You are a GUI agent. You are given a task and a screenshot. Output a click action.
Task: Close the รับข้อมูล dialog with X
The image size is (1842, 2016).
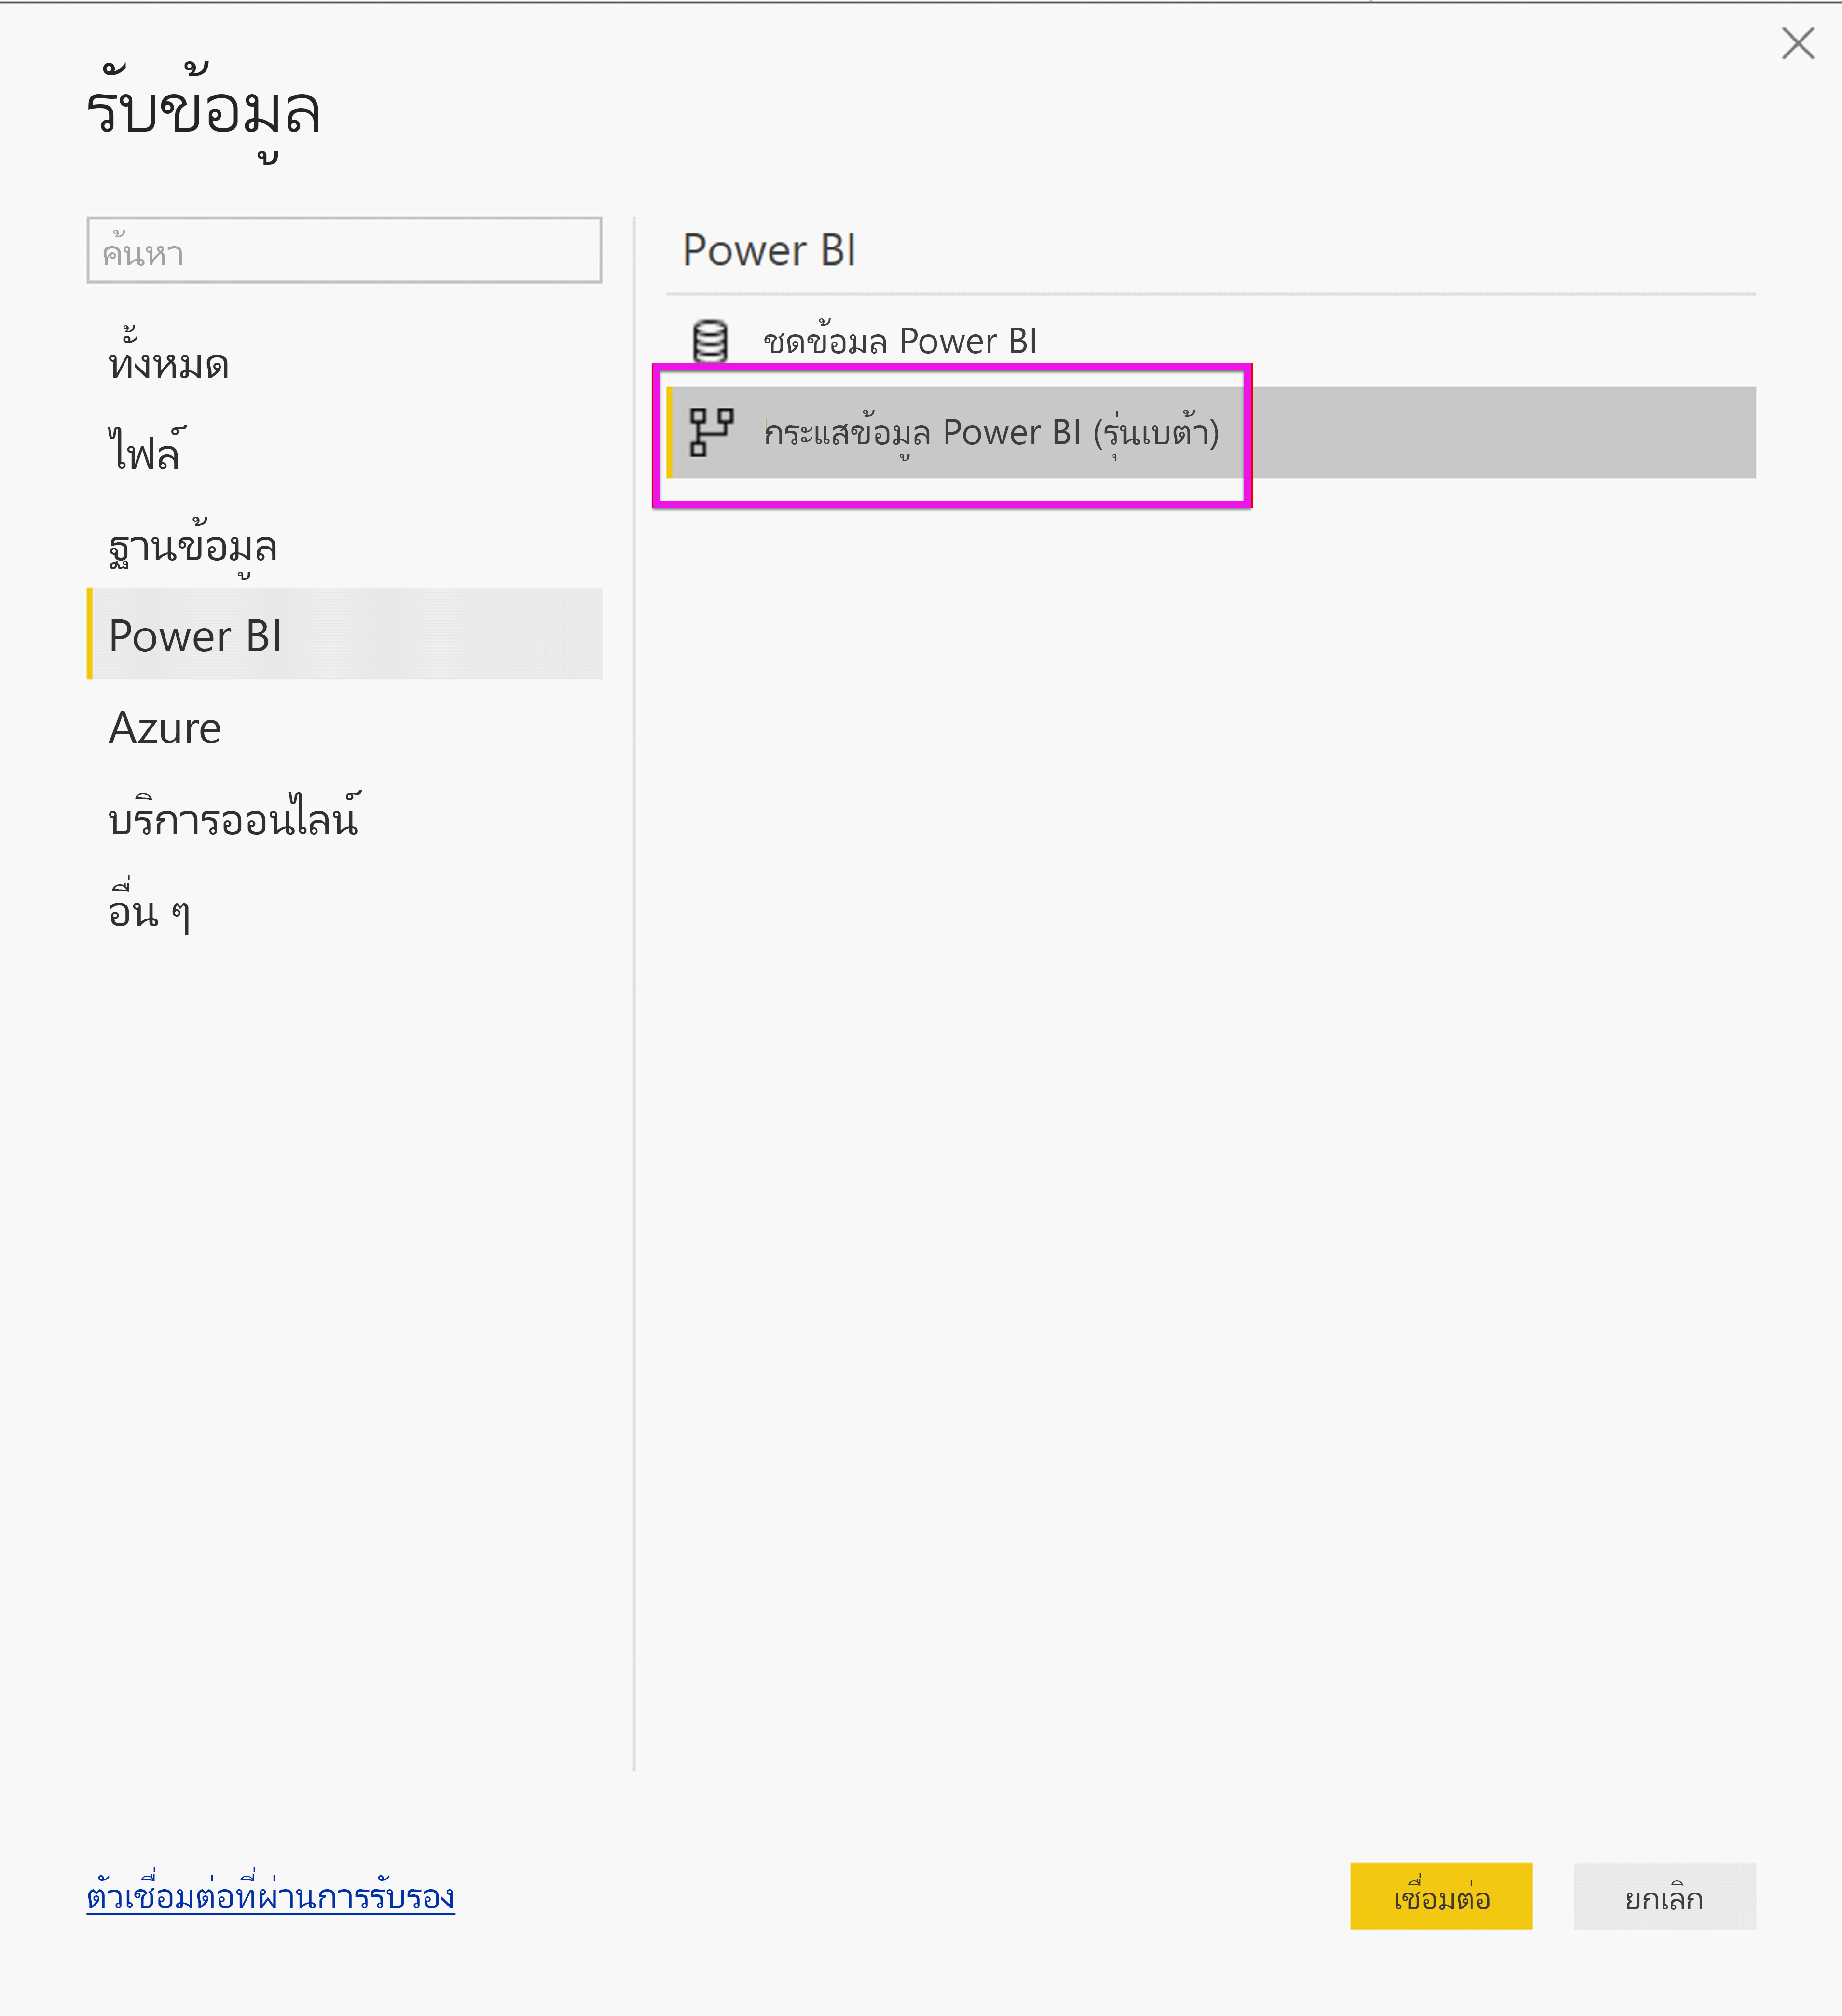[x=1797, y=43]
